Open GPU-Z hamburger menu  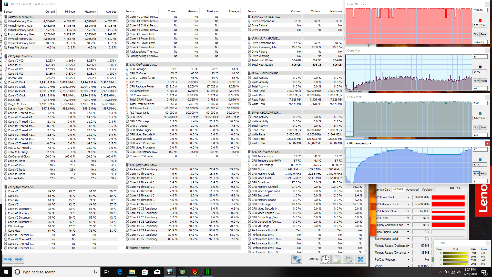pos(465,188)
